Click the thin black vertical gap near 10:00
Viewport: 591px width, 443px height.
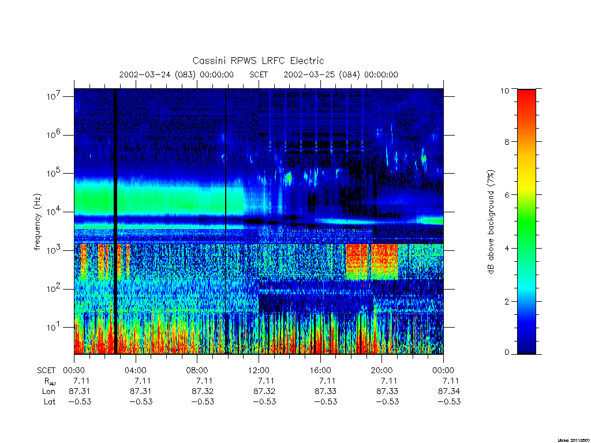click(x=226, y=221)
